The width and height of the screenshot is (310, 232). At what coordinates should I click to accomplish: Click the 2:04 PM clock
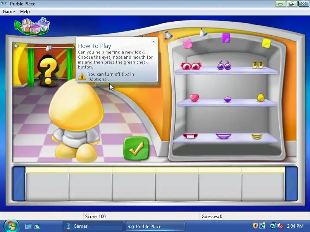(x=295, y=226)
